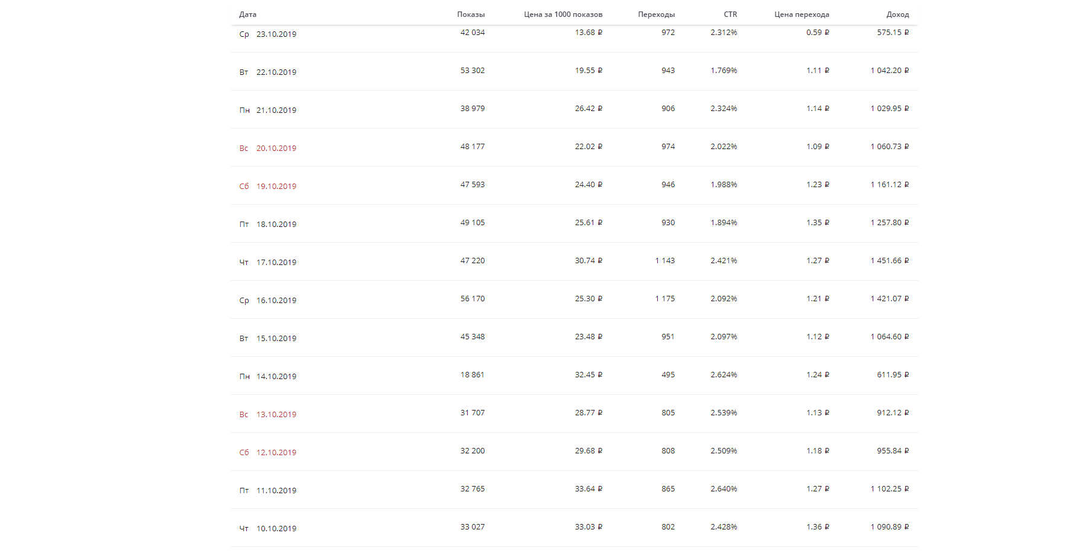Click the Дата column header
The width and height of the screenshot is (1070, 556).
click(247, 14)
